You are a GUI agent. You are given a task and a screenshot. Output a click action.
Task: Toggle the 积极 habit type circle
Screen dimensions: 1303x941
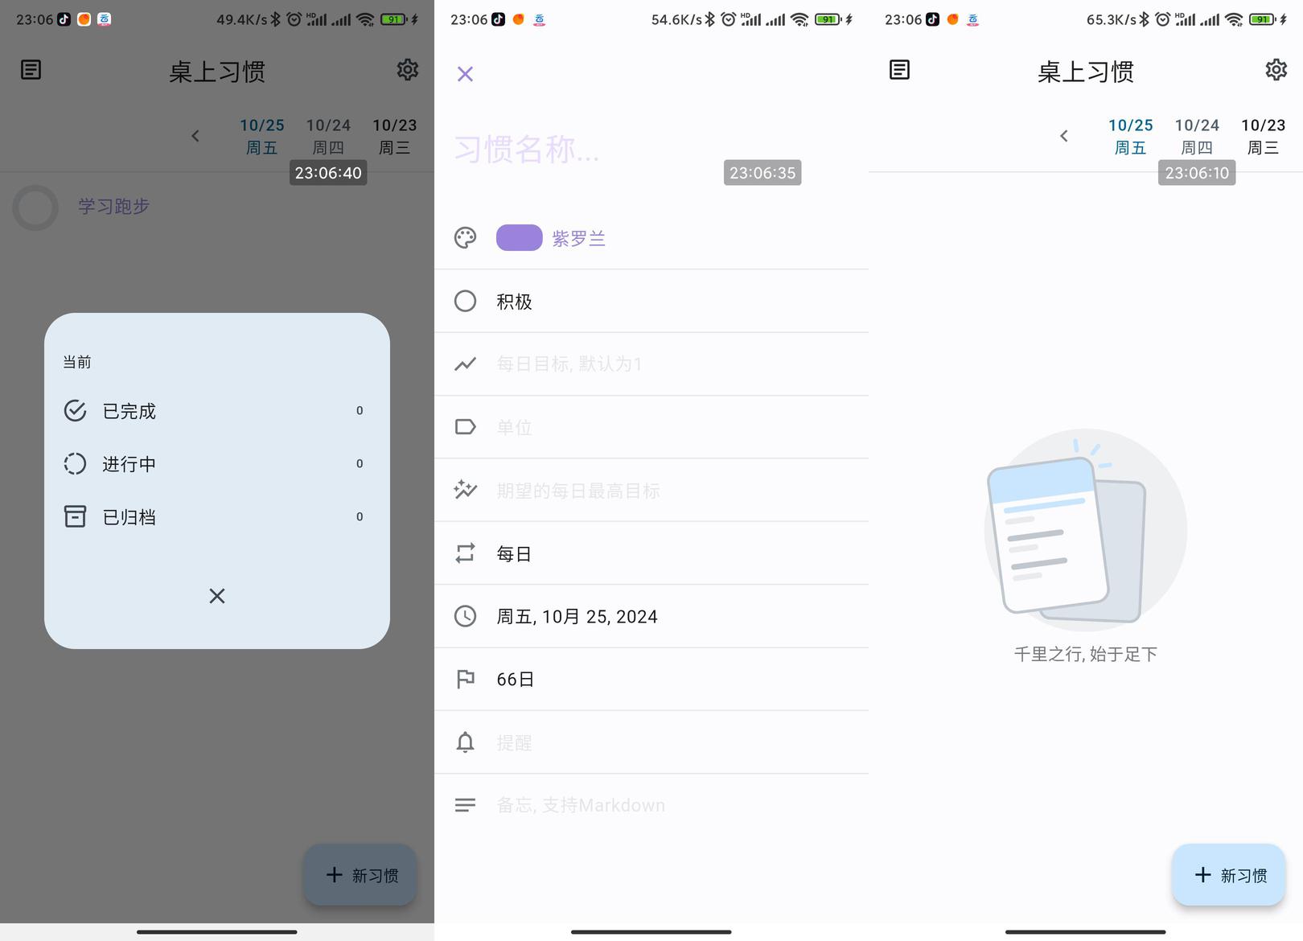click(465, 302)
